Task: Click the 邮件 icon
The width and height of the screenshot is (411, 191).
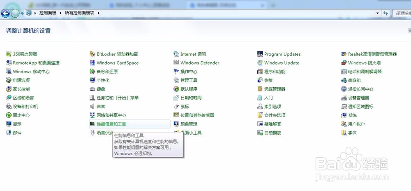Action: 9,133
